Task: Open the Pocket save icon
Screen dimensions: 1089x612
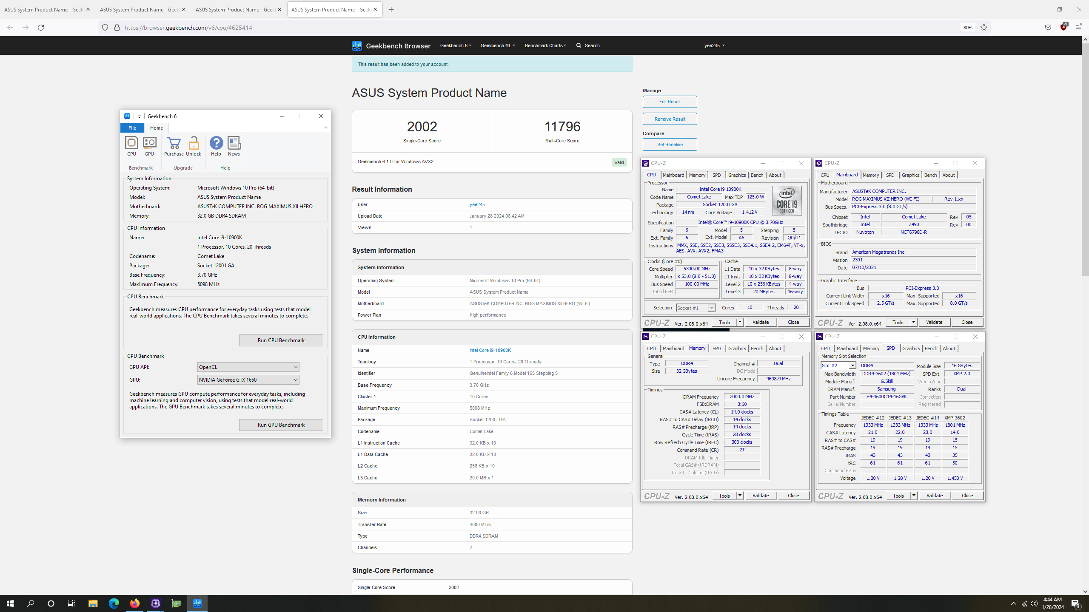Action: (1048, 28)
